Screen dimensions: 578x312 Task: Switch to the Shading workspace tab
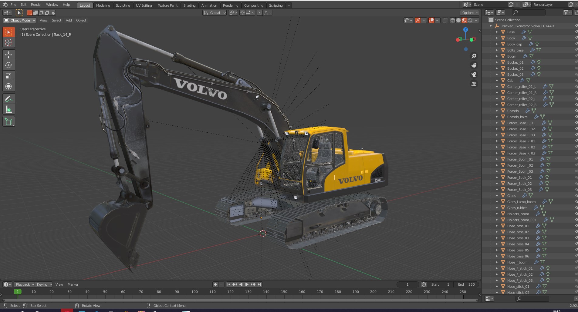pyautogui.click(x=189, y=5)
